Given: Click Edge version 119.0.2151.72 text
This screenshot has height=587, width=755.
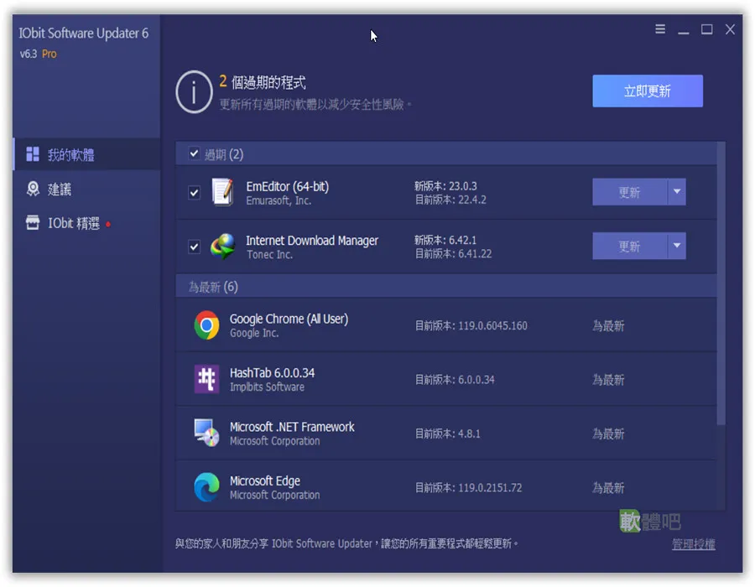Looking at the screenshot, I should click(468, 487).
